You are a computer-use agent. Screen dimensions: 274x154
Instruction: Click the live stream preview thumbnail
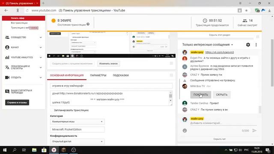click(111, 44)
